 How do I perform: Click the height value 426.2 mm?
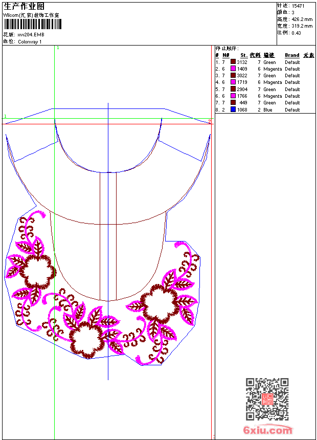coord(302,19)
